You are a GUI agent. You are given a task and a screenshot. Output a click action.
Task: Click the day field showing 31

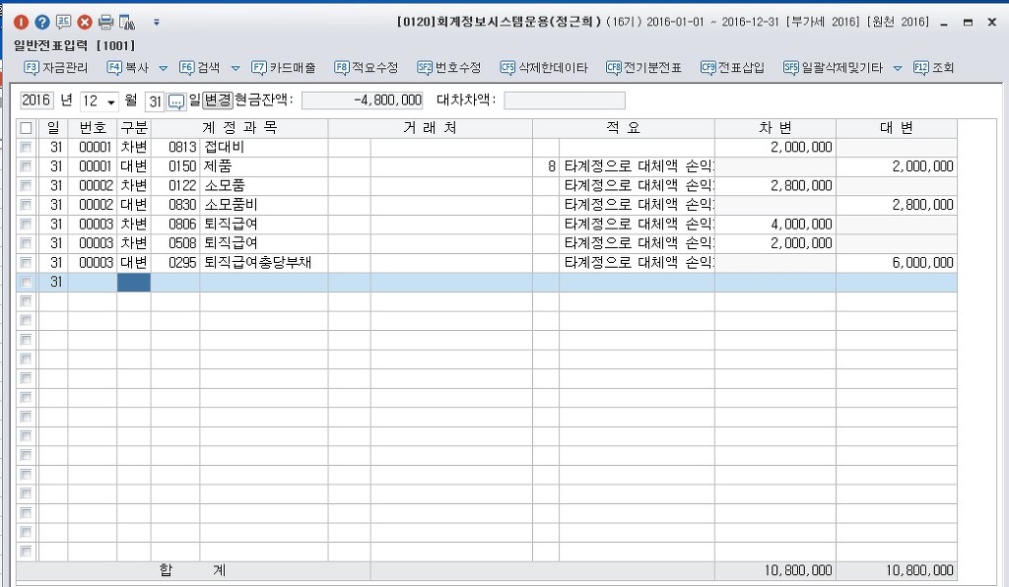click(x=155, y=100)
